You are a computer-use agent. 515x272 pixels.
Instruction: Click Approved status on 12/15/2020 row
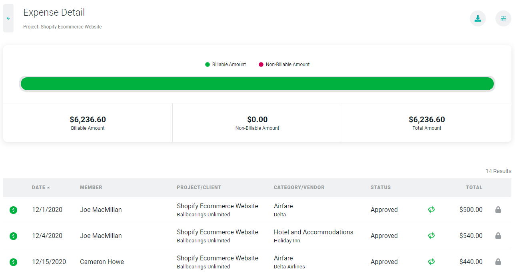(384, 262)
